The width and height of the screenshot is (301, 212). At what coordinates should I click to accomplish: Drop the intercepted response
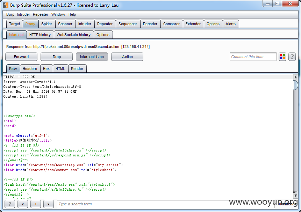(57, 57)
